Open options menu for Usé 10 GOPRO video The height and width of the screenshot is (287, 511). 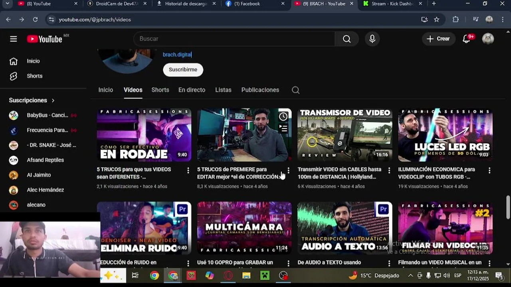pyautogui.click(x=288, y=263)
